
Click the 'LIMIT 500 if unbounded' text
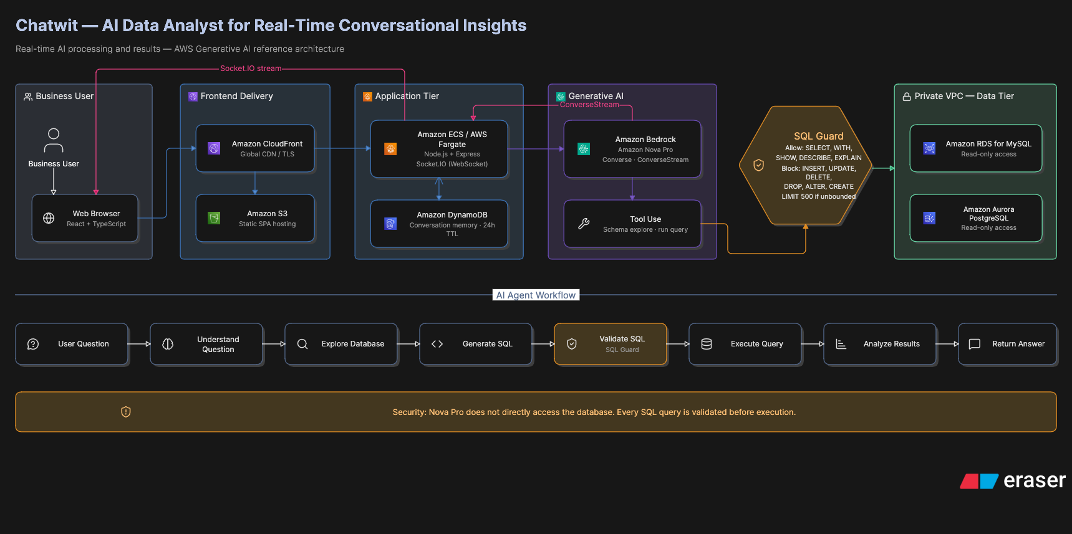(x=819, y=196)
